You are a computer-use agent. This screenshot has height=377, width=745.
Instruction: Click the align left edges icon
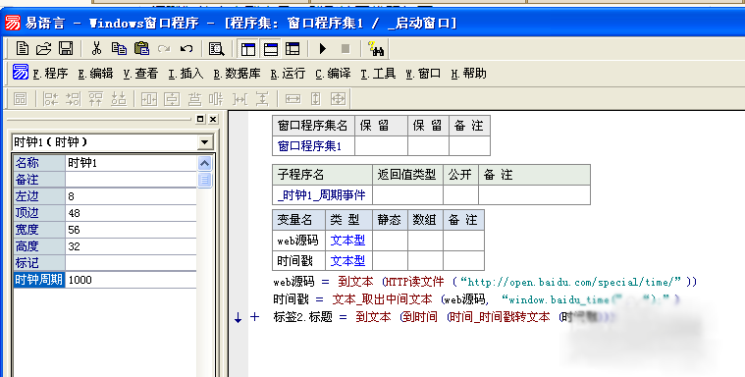pos(50,99)
